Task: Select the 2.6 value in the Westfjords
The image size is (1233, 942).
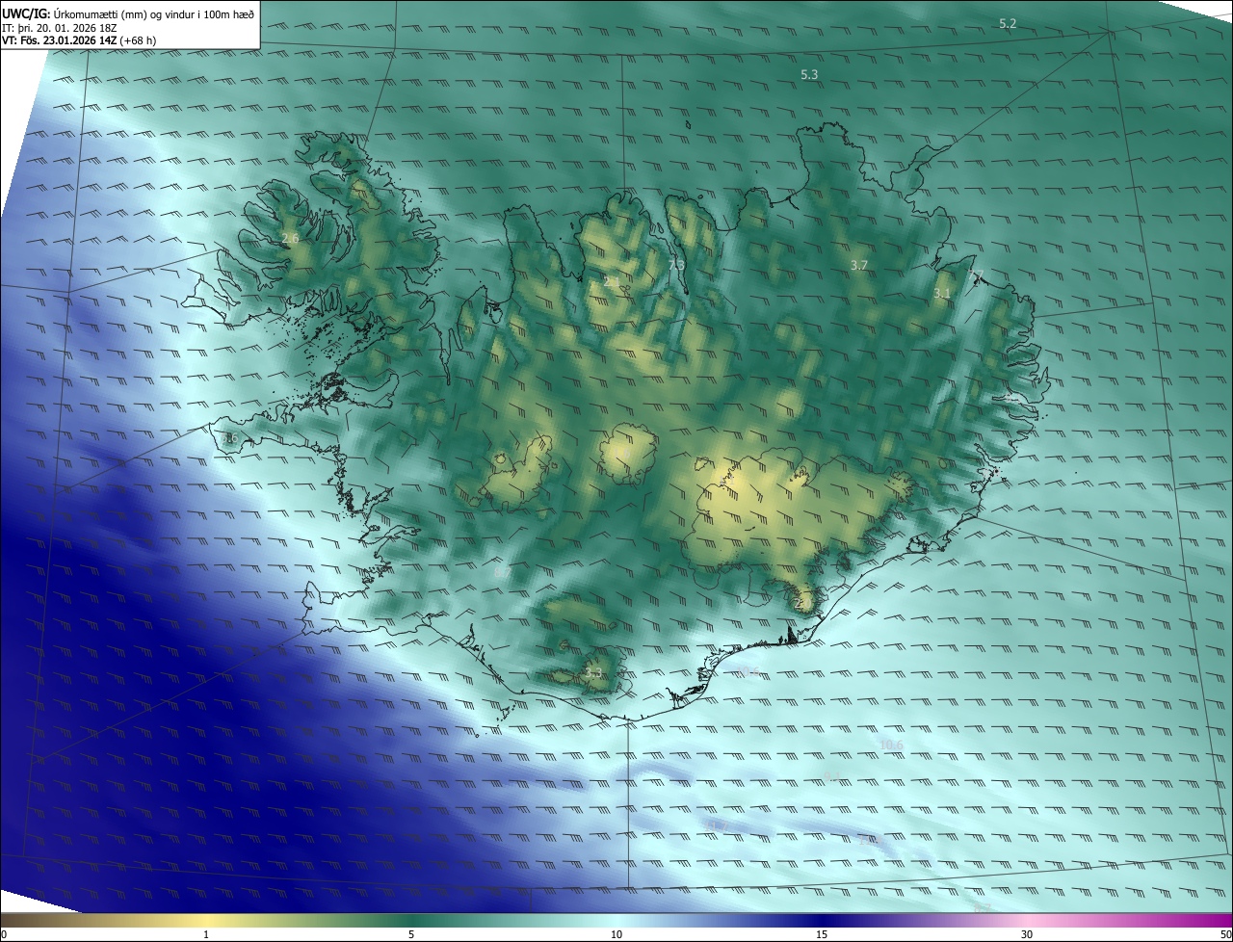Action: click(x=290, y=238)
